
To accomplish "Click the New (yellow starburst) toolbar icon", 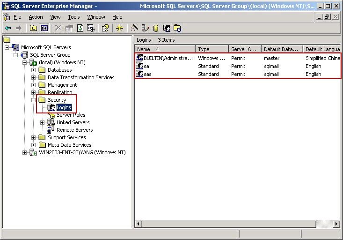I will tap(119, 28).
